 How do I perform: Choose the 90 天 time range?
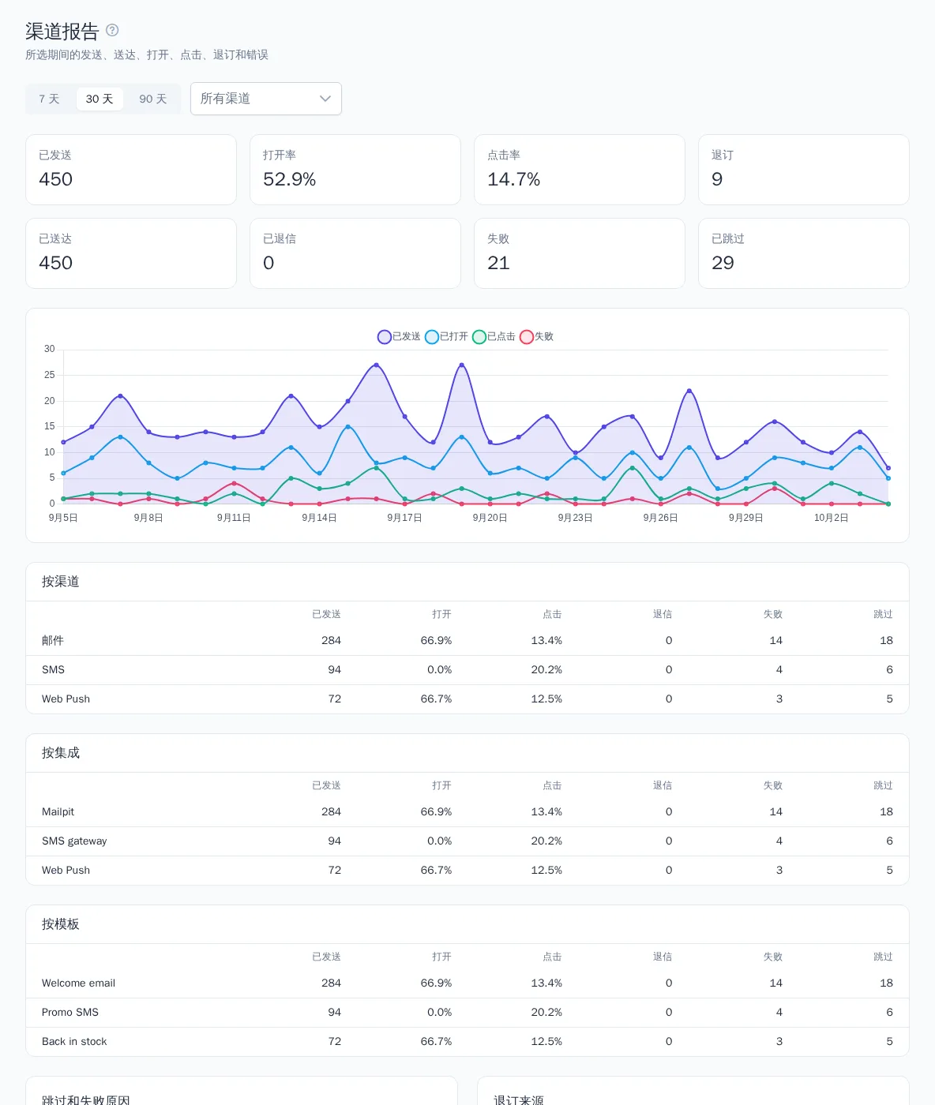click(153, 99)
